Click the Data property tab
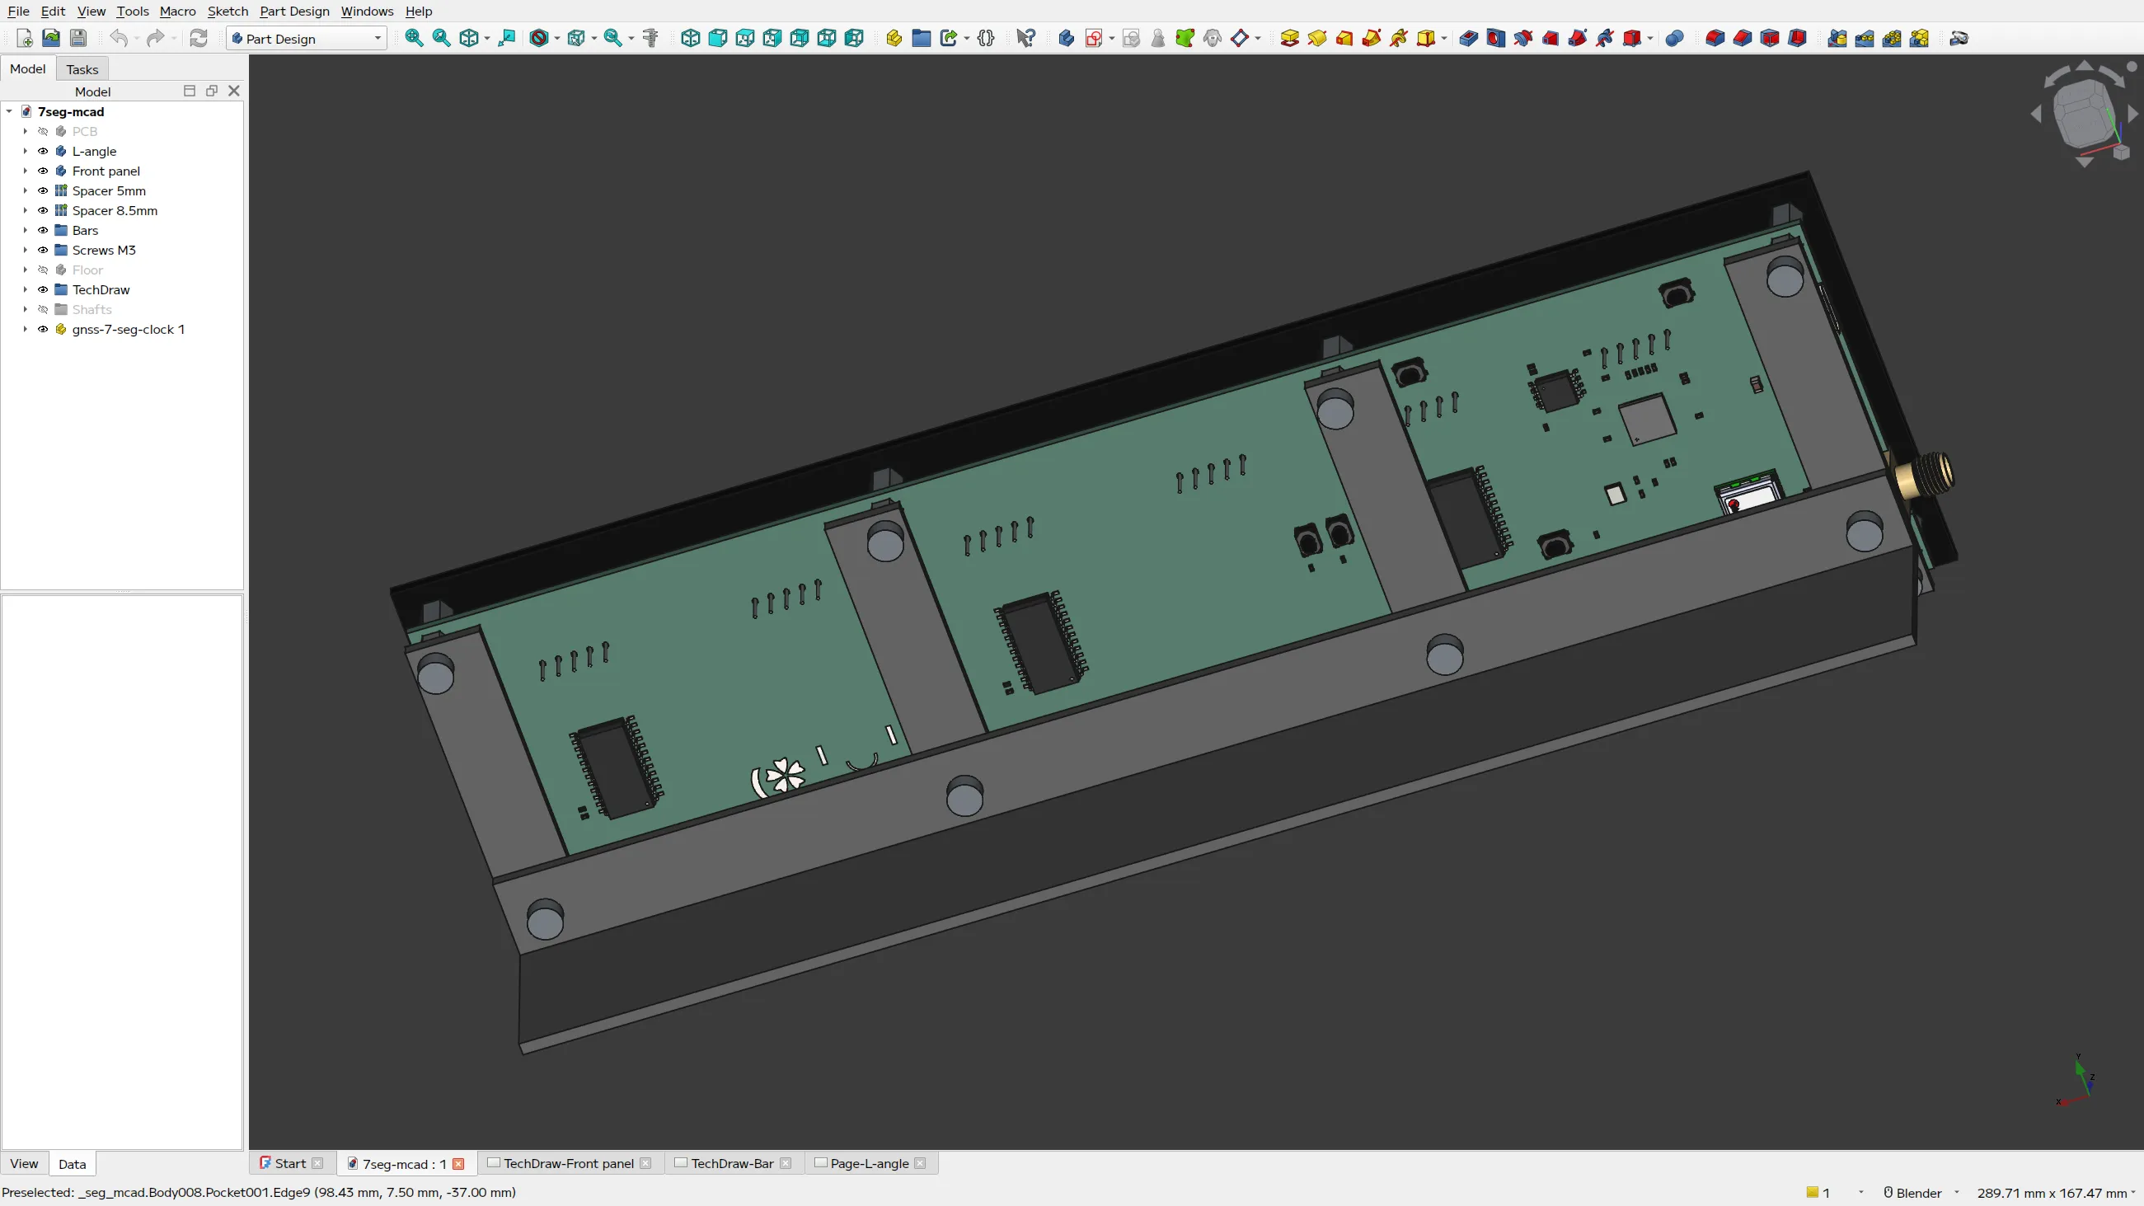2144x1206 pixels. click(x=72, y=1164)
